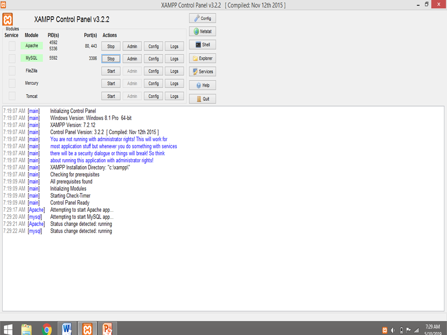Switch to Microsoft Word in the taskbar

click(x=67, y=329)
